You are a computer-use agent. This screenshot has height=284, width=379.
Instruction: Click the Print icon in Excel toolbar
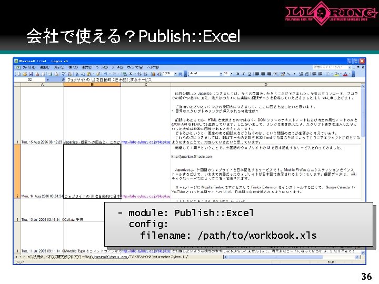click(x=51, y=74)
